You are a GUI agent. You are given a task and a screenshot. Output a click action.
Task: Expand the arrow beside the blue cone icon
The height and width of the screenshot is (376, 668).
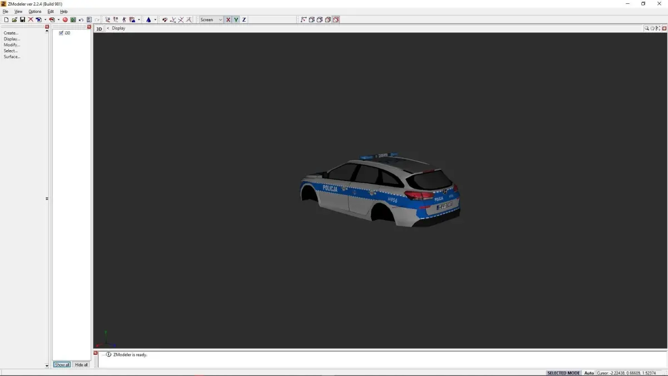pos(155,19)
